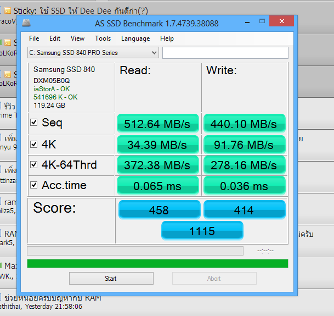Click the green progress bar
The height and width of the screenshot is (316, 334).
click(157, 263)
